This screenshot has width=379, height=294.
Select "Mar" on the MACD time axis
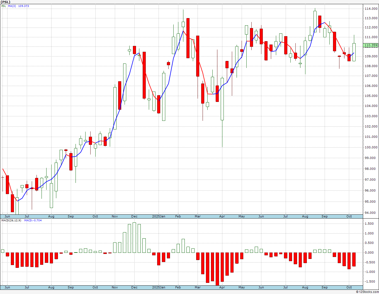198,287
